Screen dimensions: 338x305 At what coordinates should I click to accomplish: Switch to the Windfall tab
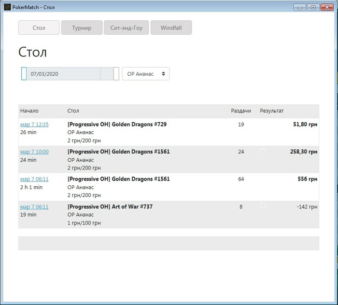coord(171,28)
